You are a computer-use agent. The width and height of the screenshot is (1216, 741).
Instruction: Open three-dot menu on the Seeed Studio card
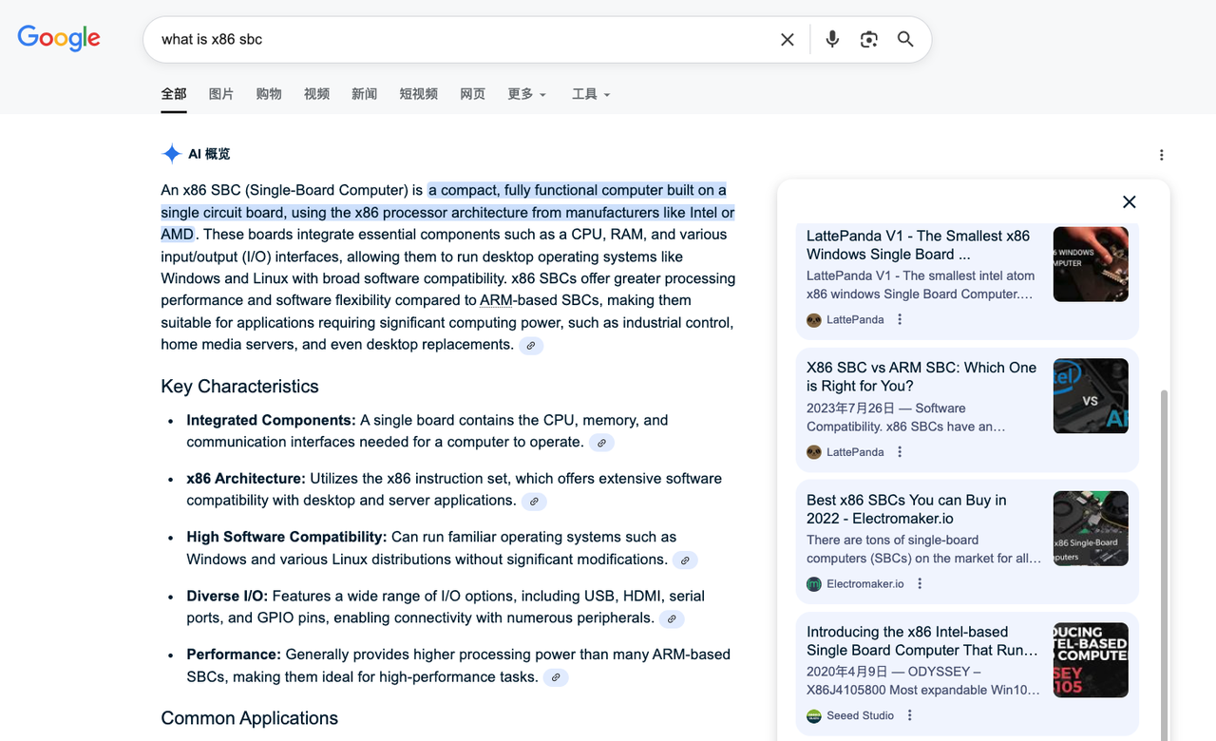[x=909, y=714]
